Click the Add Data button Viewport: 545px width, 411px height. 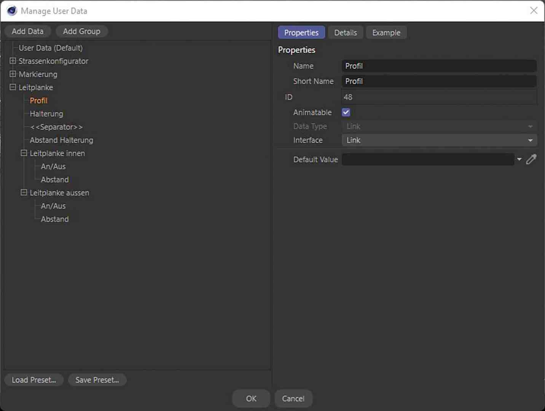(x=27, y=31)
